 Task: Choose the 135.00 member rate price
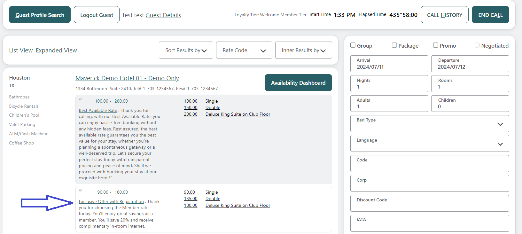pyautogui.click(x=191, y=199)
